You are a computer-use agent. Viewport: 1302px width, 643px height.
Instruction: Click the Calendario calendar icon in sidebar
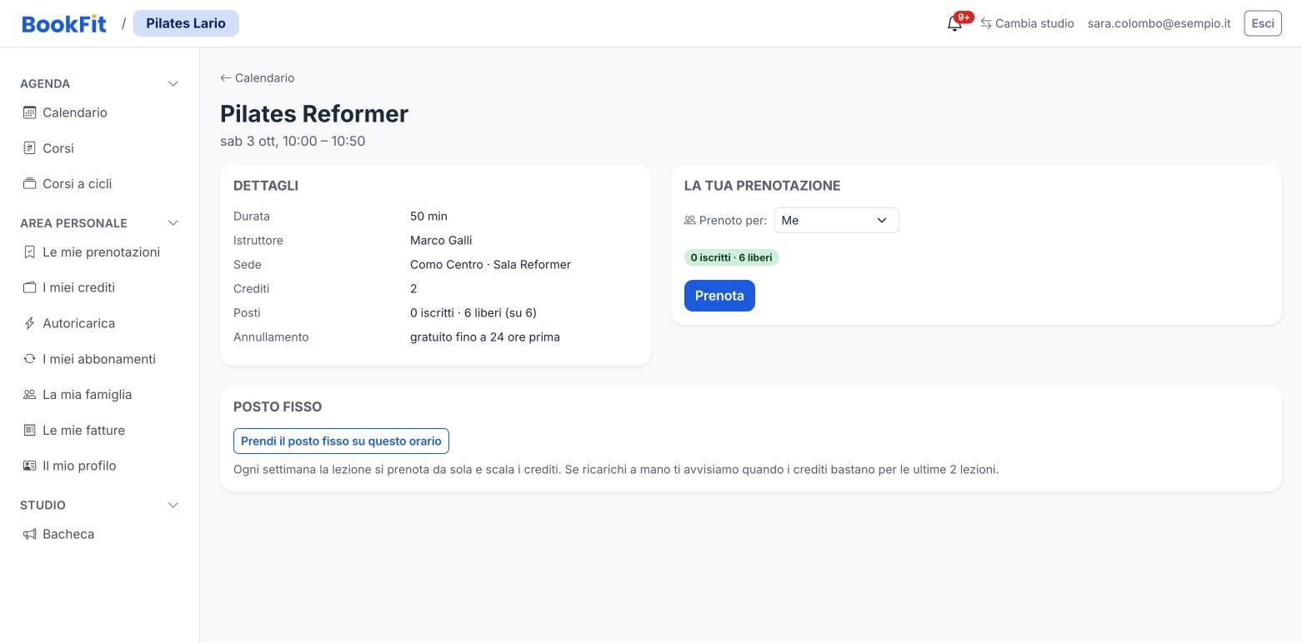[29, 112]
